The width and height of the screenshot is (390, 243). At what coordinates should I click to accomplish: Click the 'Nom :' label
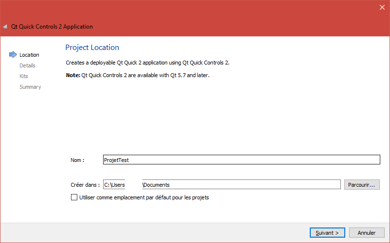coord(77,160)
